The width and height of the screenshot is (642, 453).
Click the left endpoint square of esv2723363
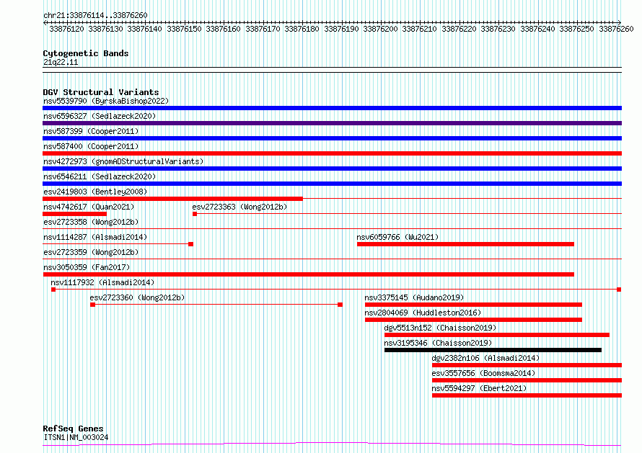(195, 214)
